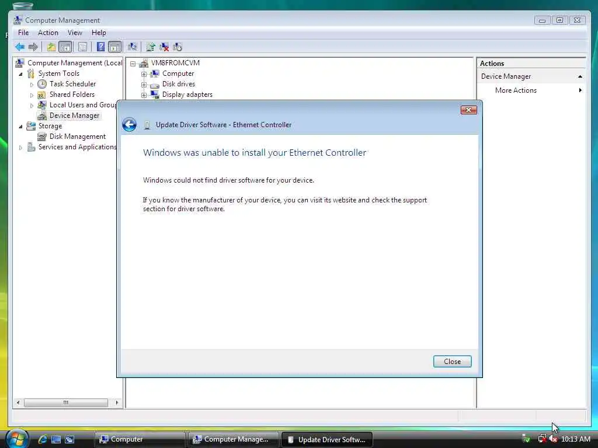Collapse the System Tools node

click(x=20, y=74)
